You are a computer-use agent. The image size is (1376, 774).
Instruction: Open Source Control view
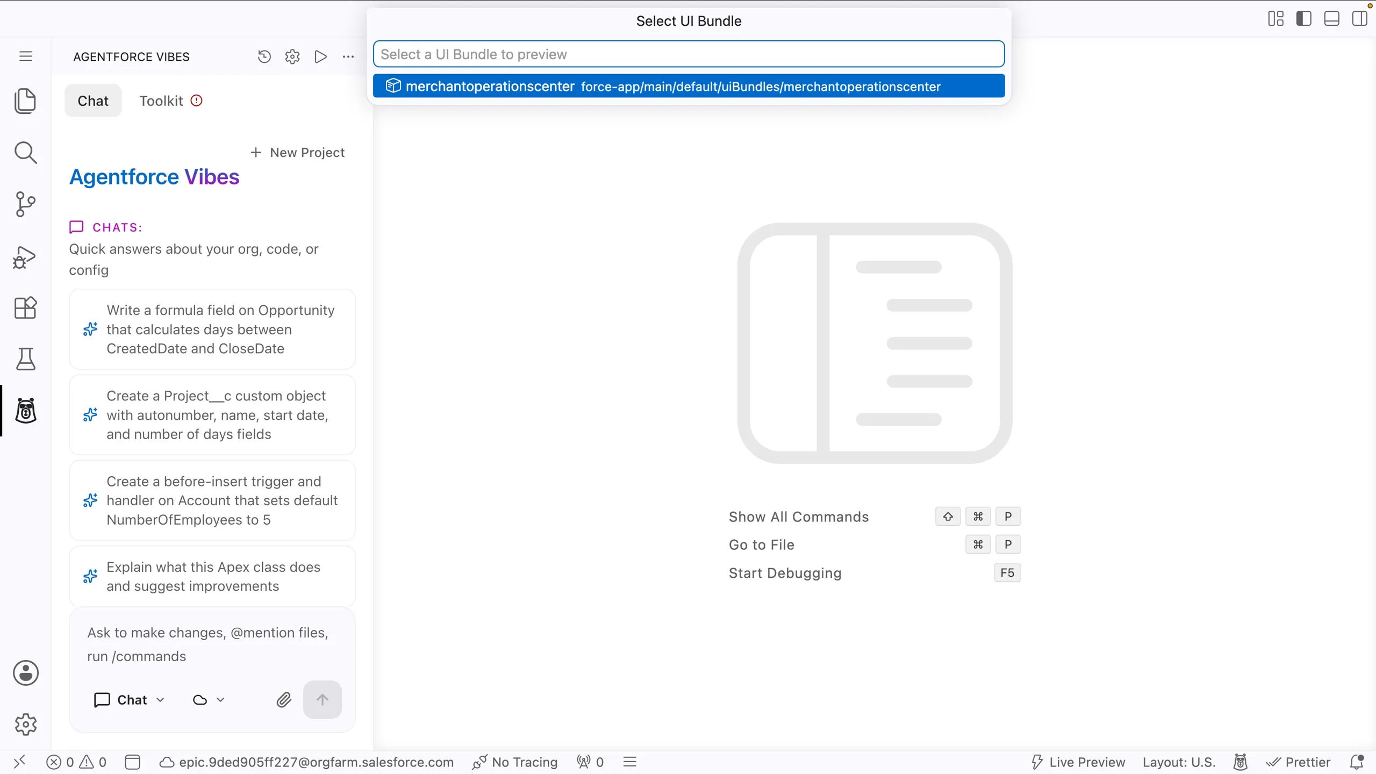(25, 204)
